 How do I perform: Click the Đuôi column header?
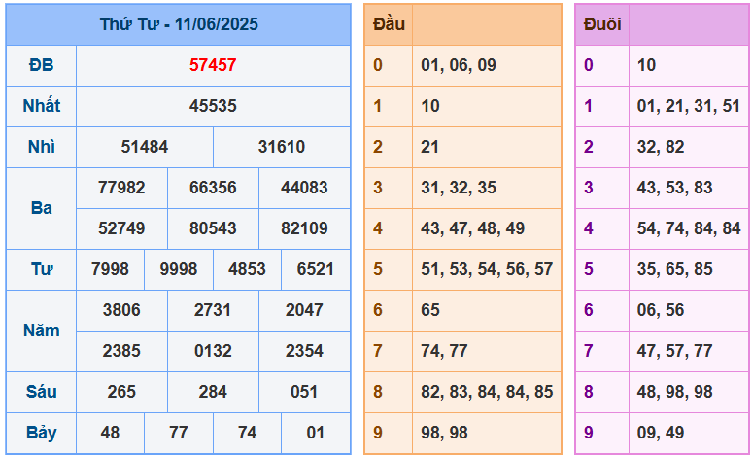(602, 24)
